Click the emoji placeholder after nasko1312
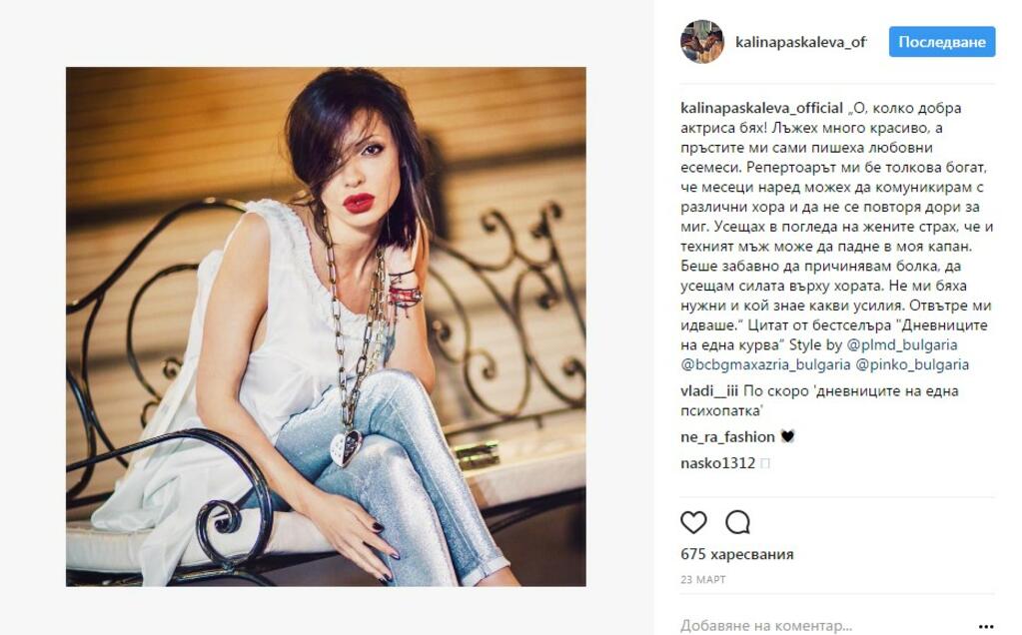Viewport: 1022px width, 635px height. pyautogui.click(x=765, y=463)
